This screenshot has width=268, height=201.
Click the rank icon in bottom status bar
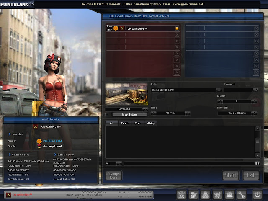click(x=8, y=195)
